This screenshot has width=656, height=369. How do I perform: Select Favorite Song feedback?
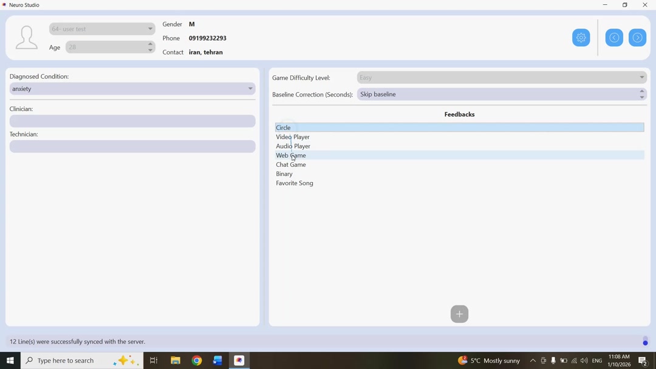pos(459,183)
